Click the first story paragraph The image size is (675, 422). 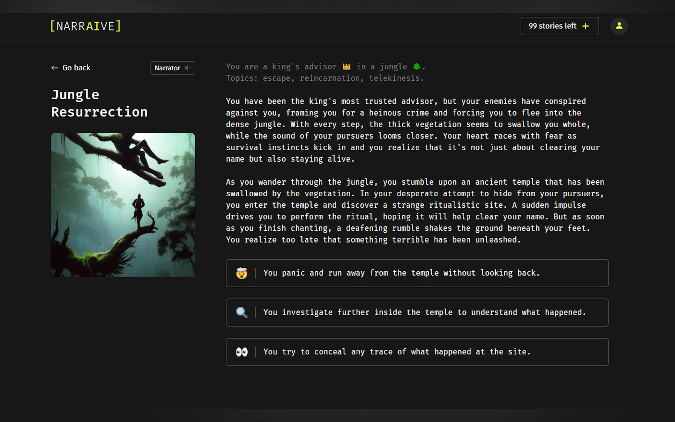click(x=412, y=130)
